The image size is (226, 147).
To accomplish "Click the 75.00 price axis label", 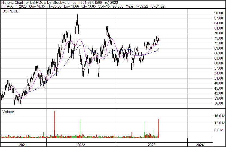I will coord(219,38).
